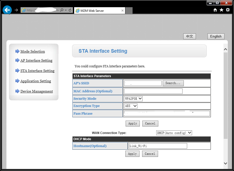
Task: Click the page scrollbar down arrow
Action: 226,163
